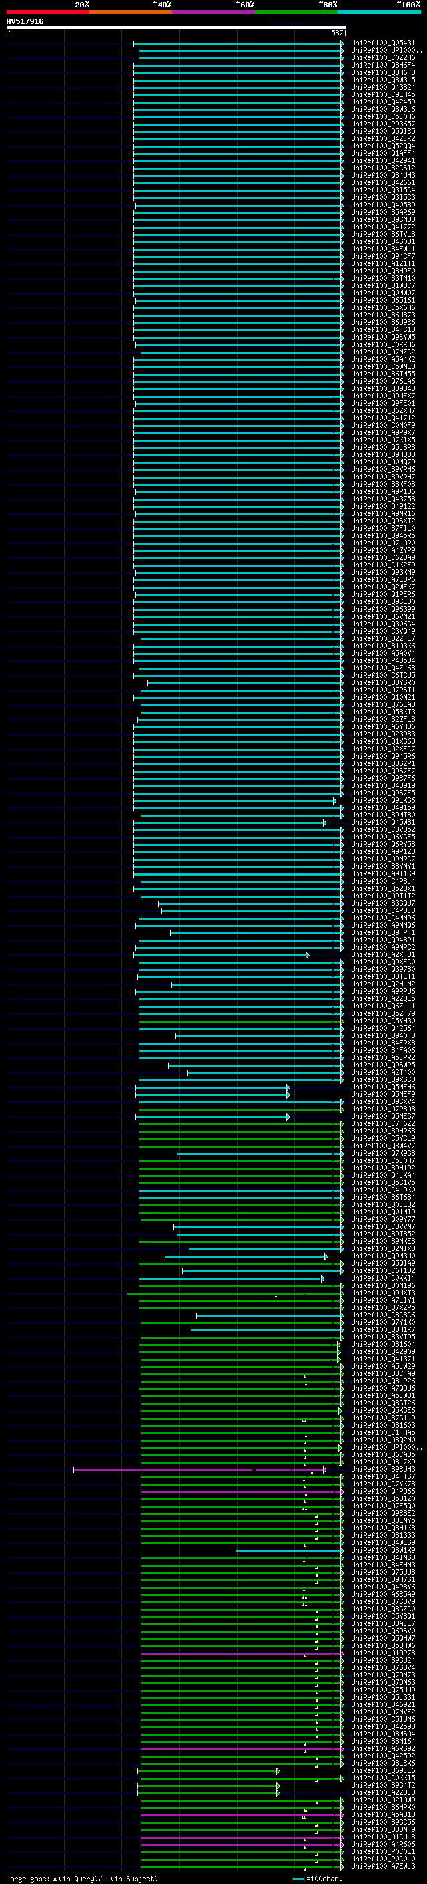Click hit UniRef100_B6T684
This screenshot has width=427, height=1884.
[383, 1198]
